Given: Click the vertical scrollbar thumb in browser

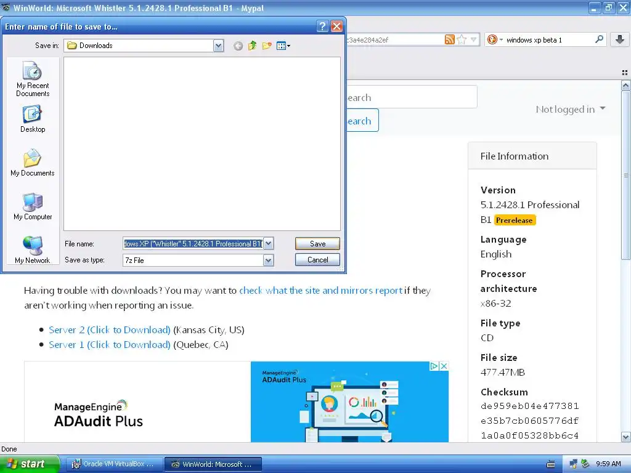Looking at the screenshot, I should click(626, 175).
